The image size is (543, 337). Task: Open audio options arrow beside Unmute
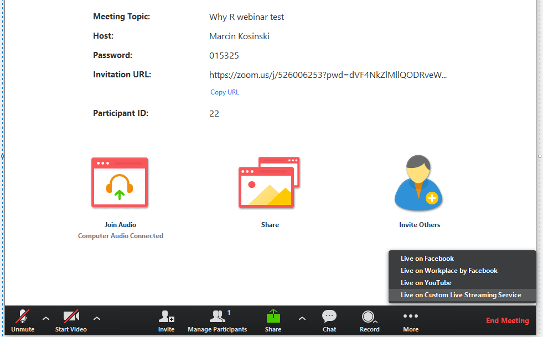pos(46,319)
